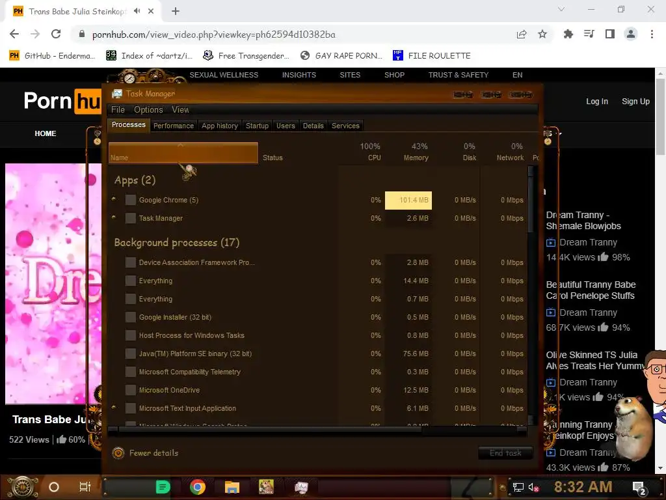Open the notification center icon
This screenshot has height=500, width=666.
coord(639,488)
